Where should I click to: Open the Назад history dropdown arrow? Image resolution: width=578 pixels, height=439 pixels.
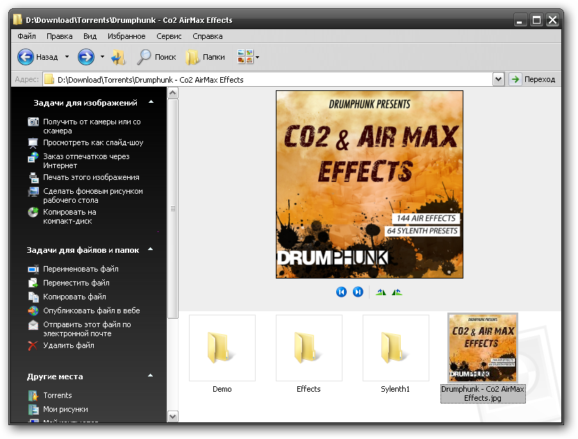[x=67, y=57]
